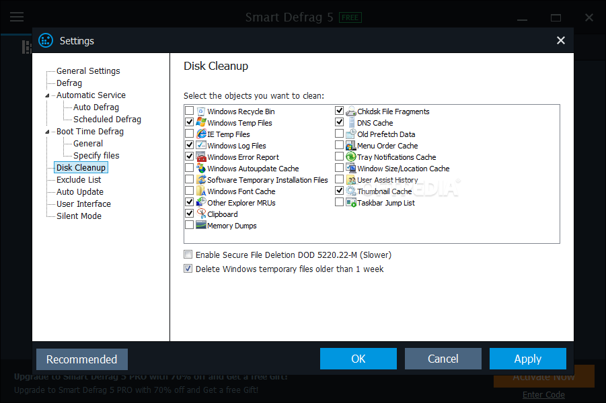Image resolution: width=606 pixels, height=403 pixels.
Task: Collapse the Boot Time Defrag tree node
Action: (x=47, y=132)
